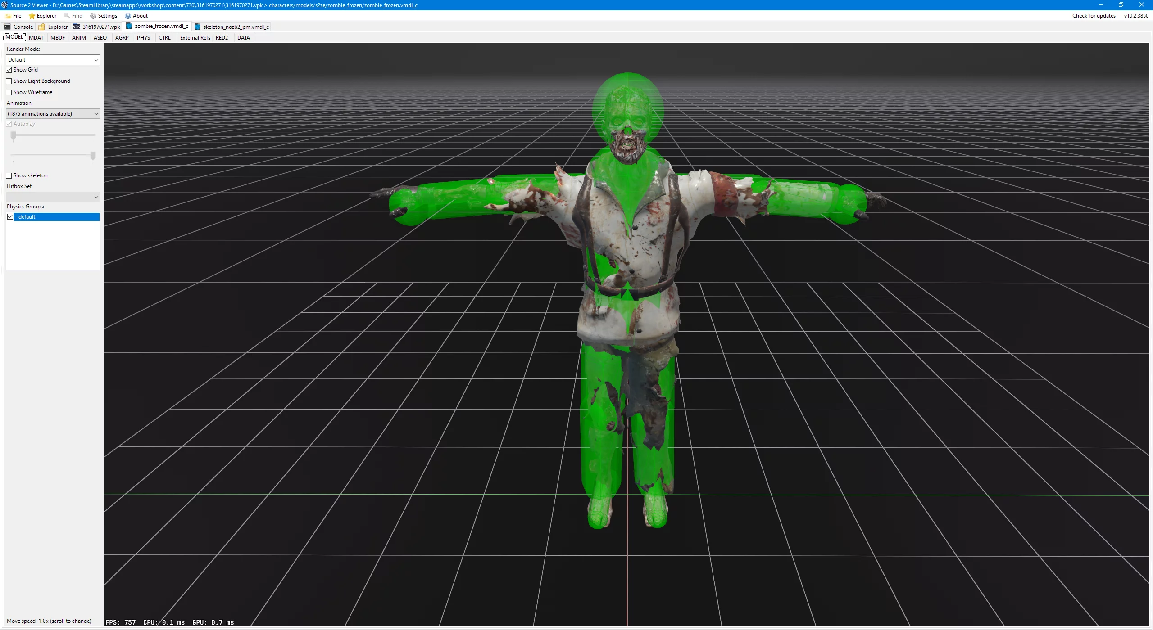Viewport: 1153px width, 630px height.
Task: Click the VPK package tab icon
Action: [x=77, y=27]
